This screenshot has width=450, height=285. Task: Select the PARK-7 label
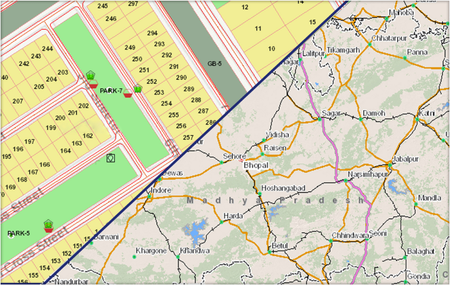(x=111, y=90)
